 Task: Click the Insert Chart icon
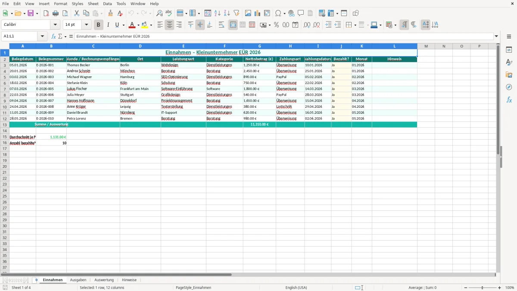[x=258, y=13]
